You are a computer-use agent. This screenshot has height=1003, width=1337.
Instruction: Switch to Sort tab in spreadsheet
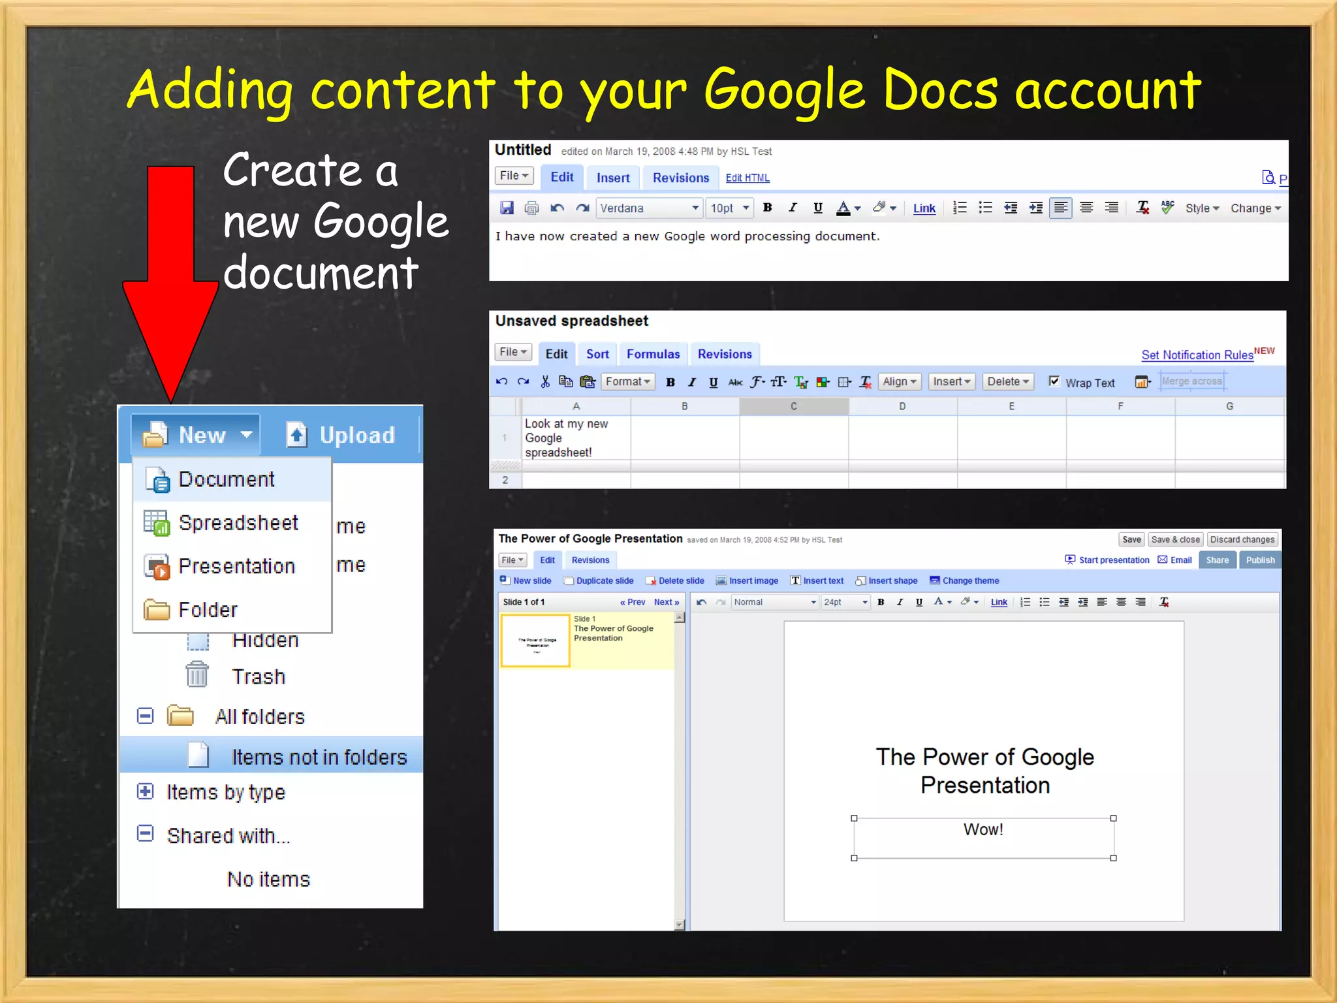(597, 354)
